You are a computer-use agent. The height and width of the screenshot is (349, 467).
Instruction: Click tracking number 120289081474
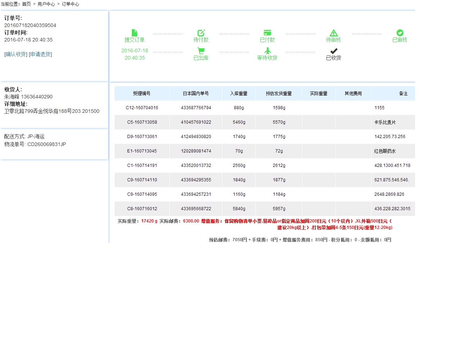tap(196, 151)
